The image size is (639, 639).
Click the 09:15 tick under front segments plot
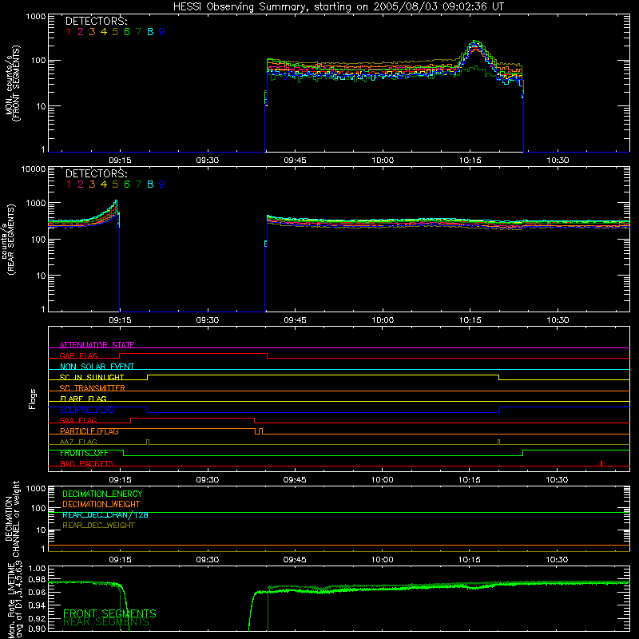pyautogui.click(x=120, y=161)
